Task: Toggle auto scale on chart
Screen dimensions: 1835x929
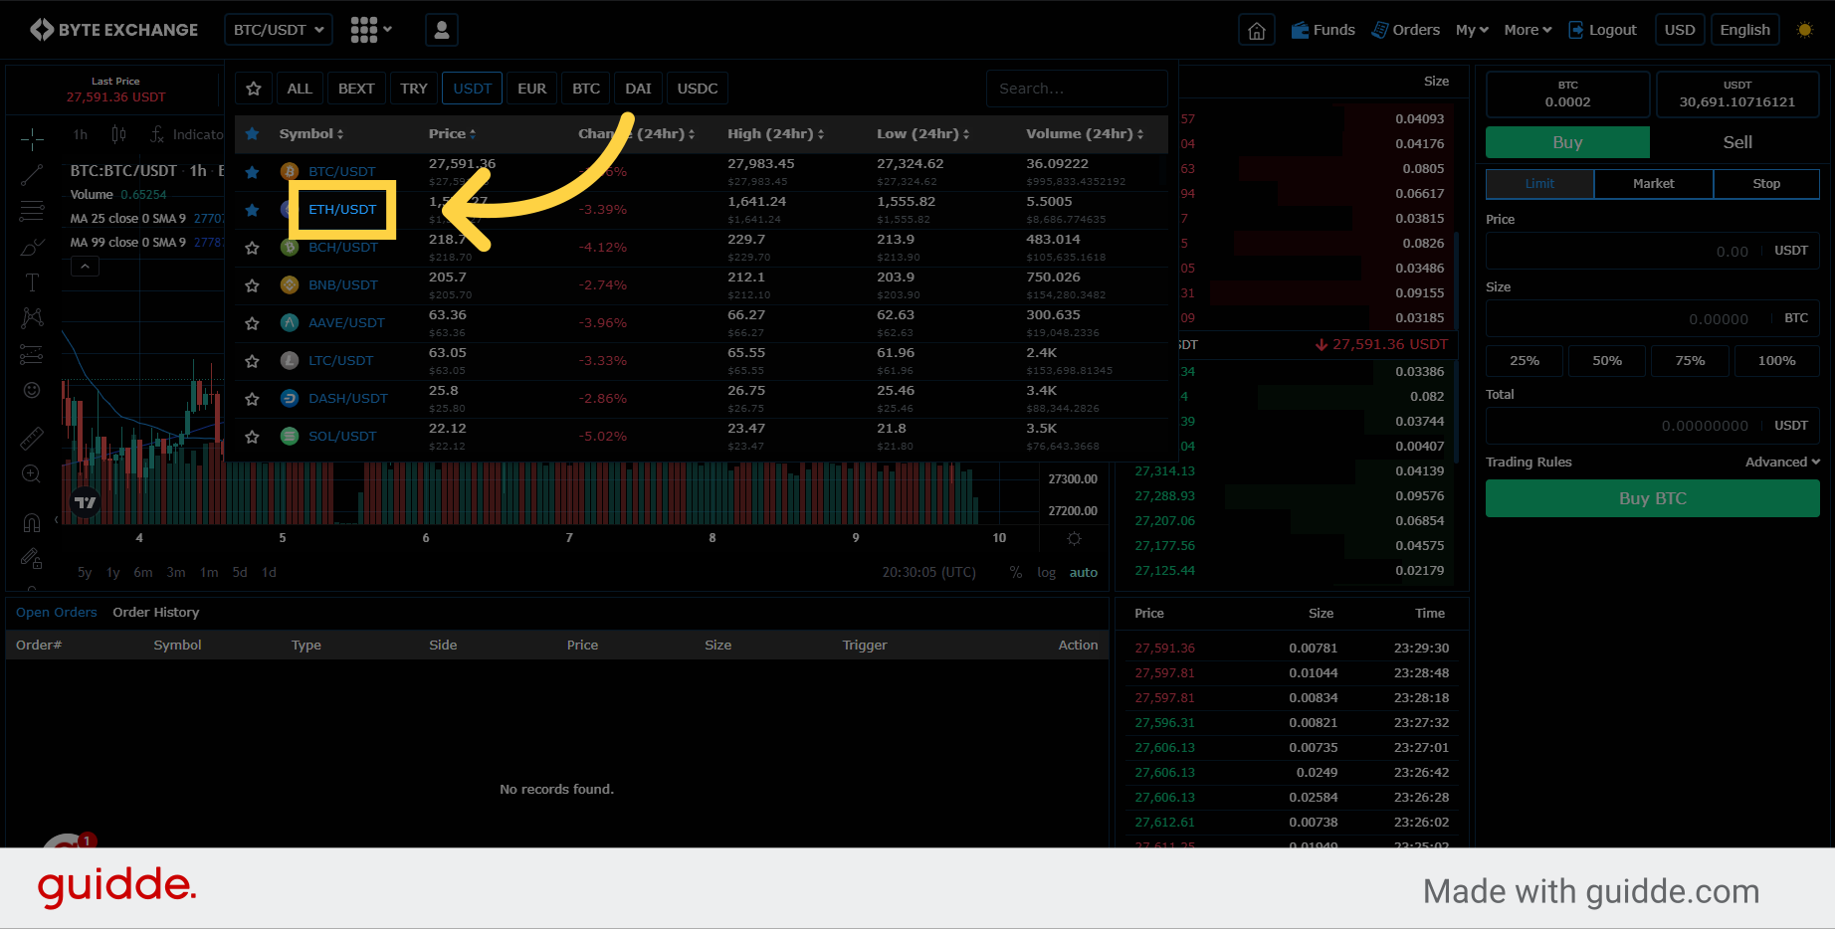Action: [x=1083, y=573]
